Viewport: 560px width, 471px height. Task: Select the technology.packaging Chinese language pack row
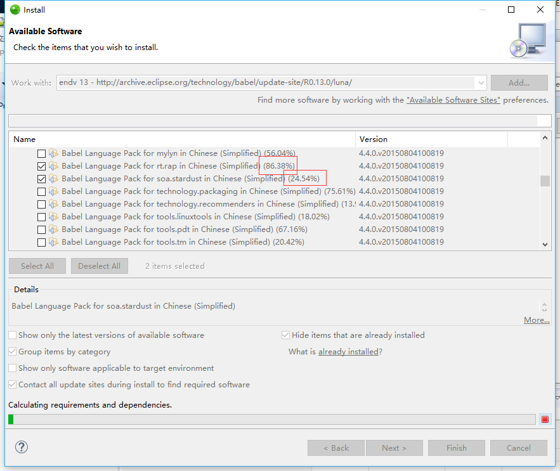(x=275, y=191)
